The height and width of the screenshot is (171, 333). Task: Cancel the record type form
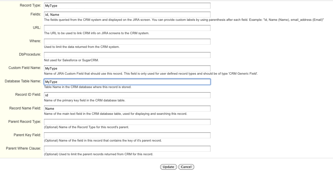[186, 167]
